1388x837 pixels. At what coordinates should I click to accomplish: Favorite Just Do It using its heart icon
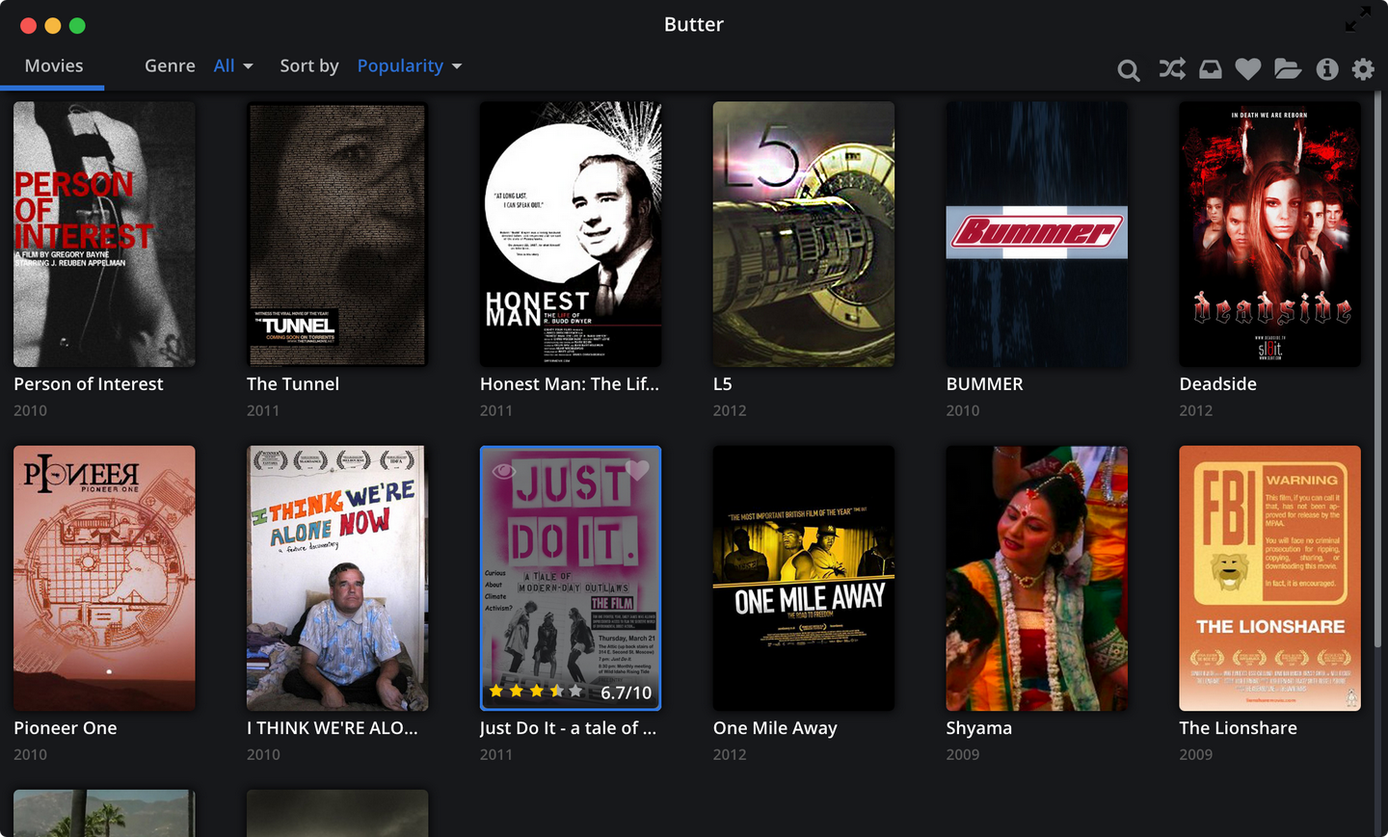tap(637, 472)
